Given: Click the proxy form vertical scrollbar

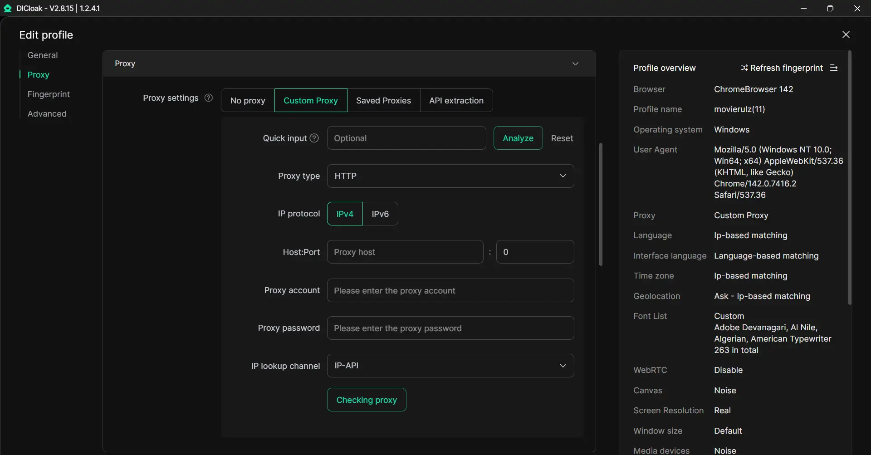Looking at the screenshot, I should pyautogui.click(x=601, y=204).
